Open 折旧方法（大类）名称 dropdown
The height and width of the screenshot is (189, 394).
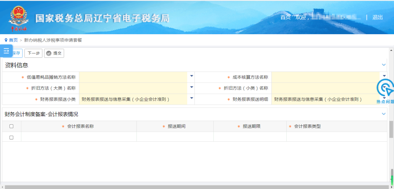(x=192, y=87)
